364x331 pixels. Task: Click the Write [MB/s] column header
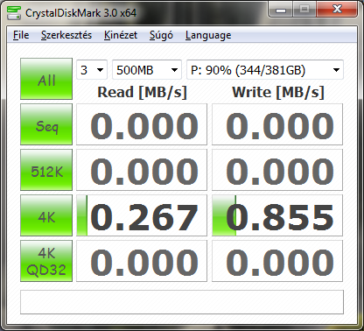click(x=278, y=92)
